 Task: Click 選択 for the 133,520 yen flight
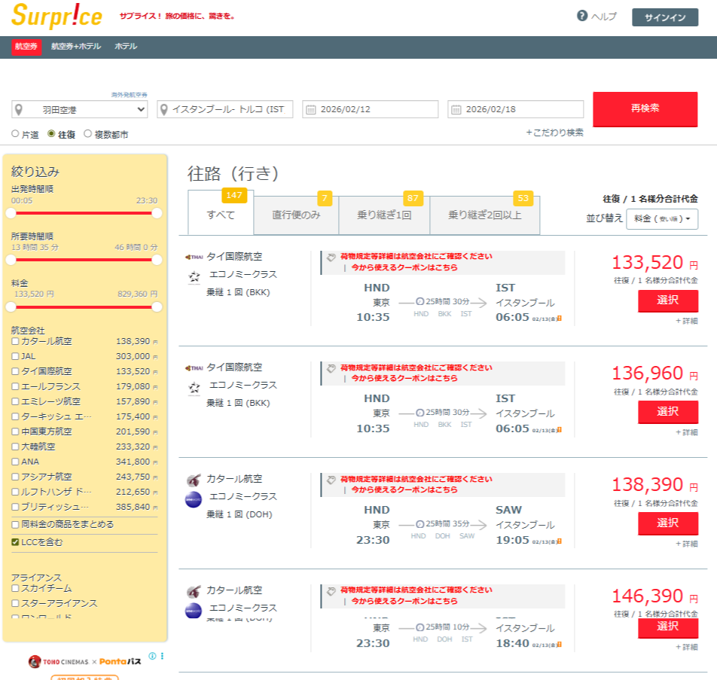(668, 301)
